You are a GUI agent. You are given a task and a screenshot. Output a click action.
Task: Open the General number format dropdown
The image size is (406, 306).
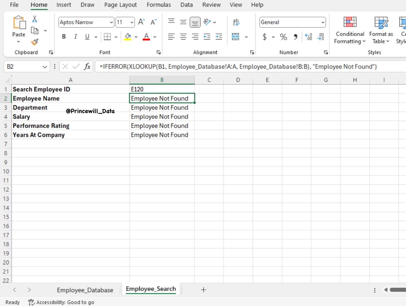coord(323,22)
